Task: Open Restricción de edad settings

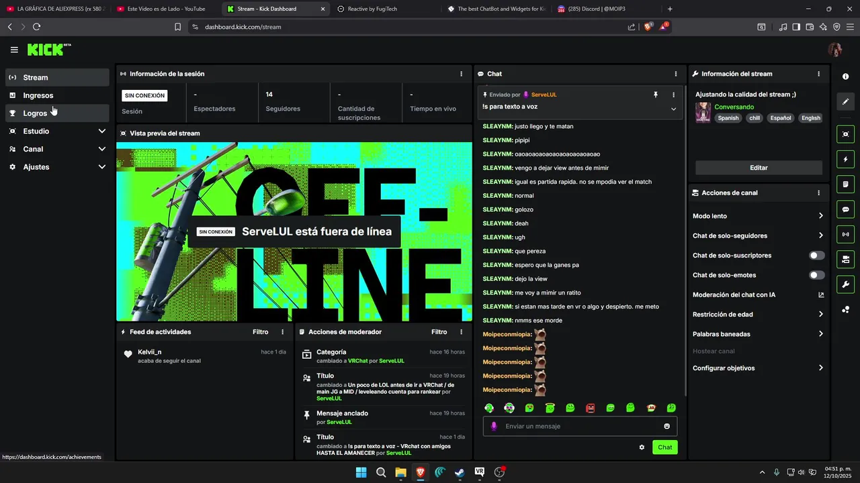Action: pos(759,314)
